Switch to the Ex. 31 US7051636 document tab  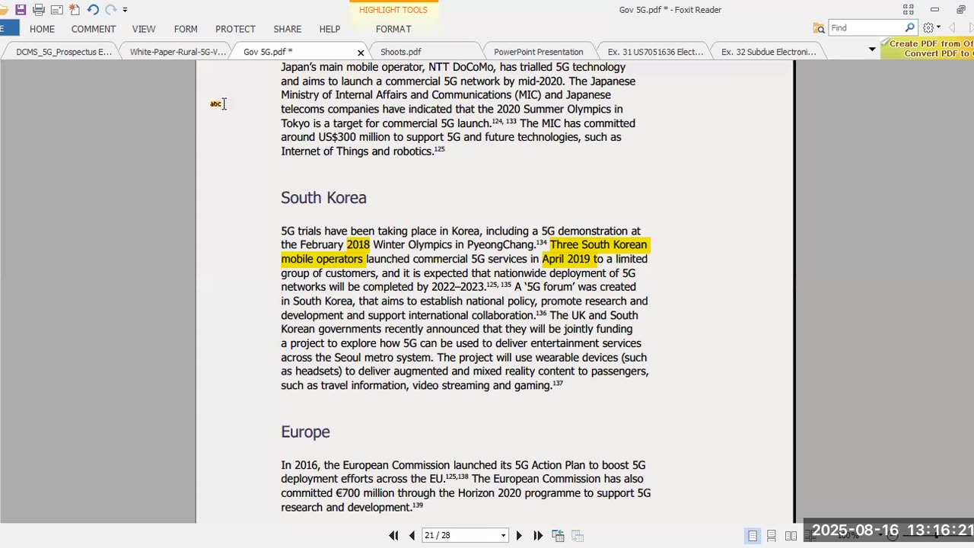[x=655, y=52]
